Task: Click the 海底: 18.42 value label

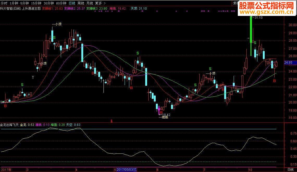Action: [x=117, y=9]
